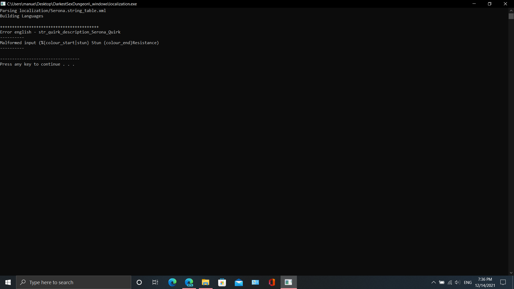
Task: Open Cortana from the taskbar
Action: click(x=139, y=282)
